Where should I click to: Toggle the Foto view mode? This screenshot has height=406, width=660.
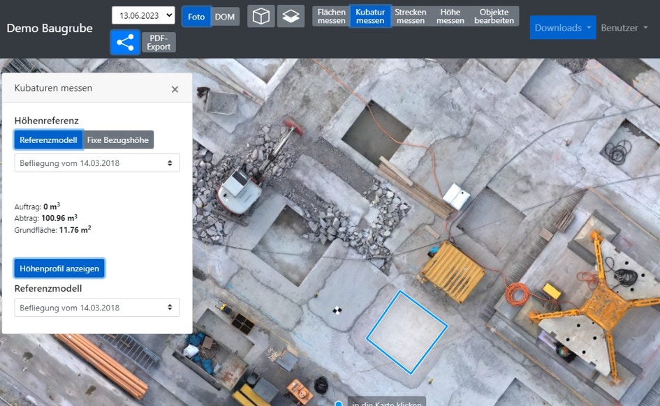click(196, 16)
